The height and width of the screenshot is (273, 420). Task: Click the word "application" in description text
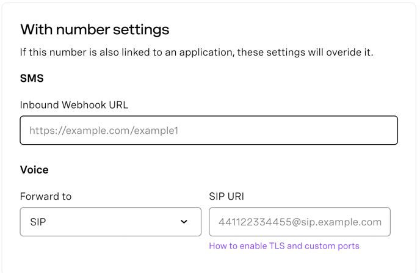(x=207, y=53)
